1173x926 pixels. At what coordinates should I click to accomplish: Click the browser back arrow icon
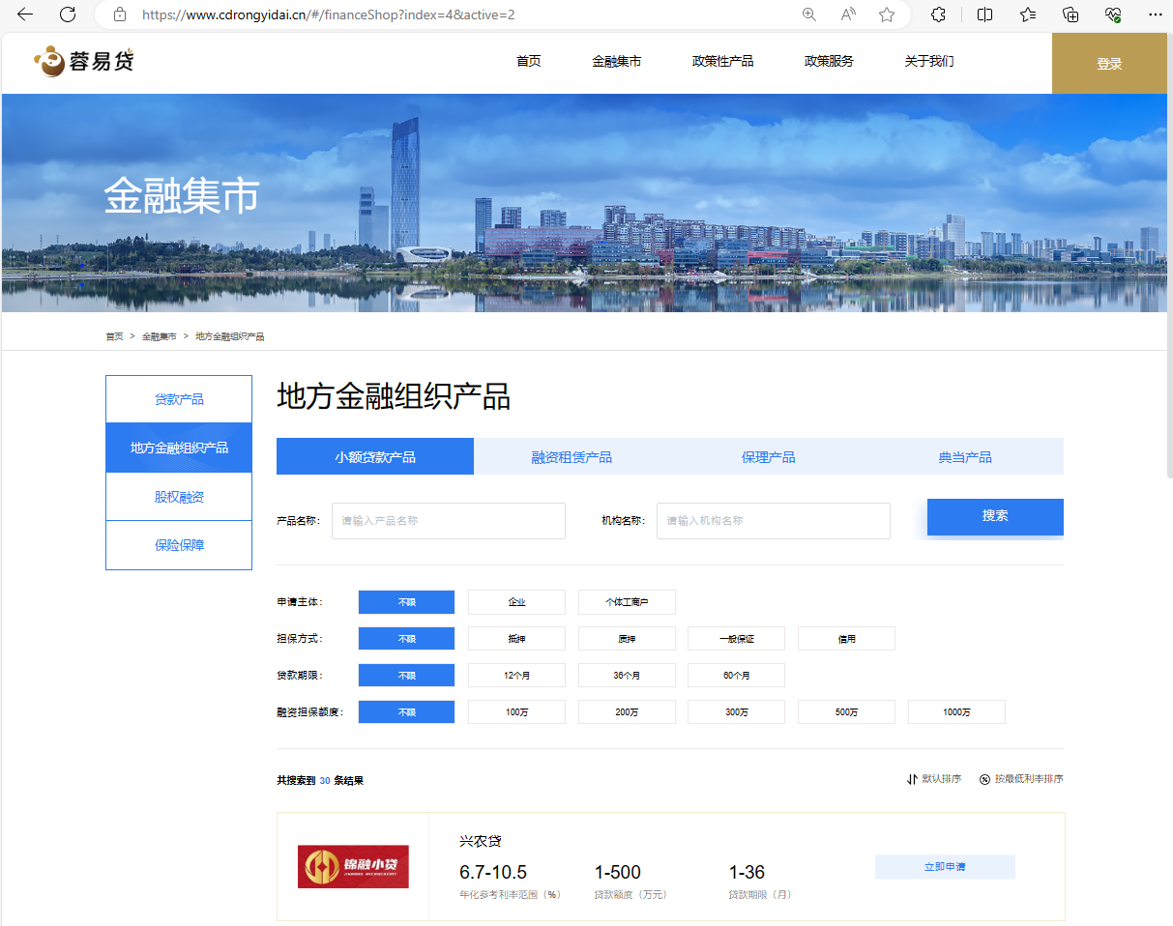click(23, 15)
